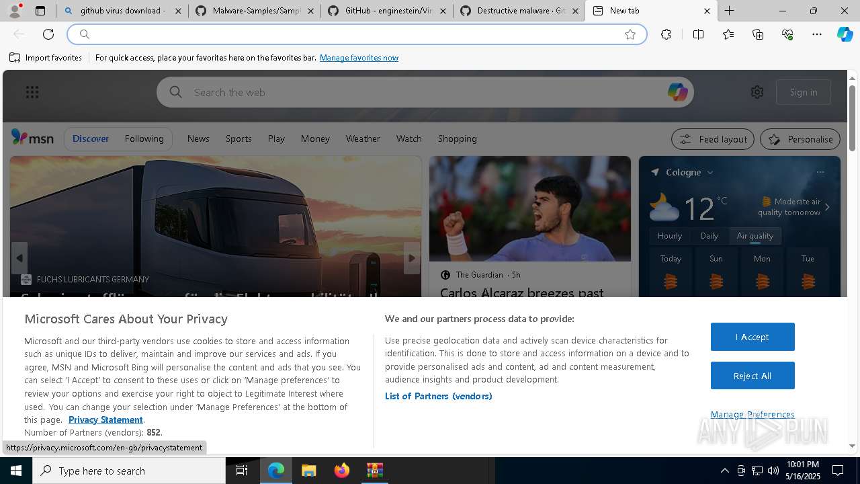Viewport: 860px width, 484px height.
Task: Refresh the page with reload icon
Action: click(x=48, y=34)
